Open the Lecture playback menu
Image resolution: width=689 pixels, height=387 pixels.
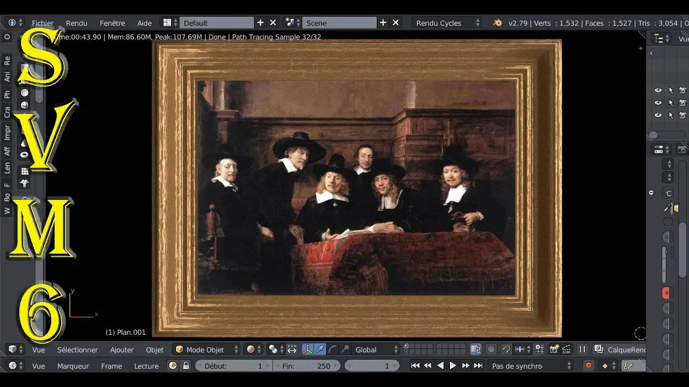[146, 366]
